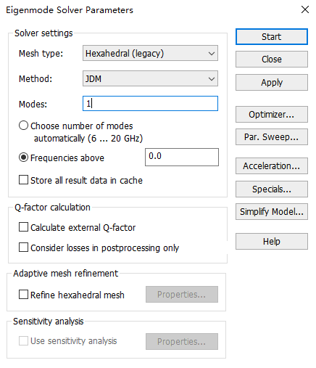Expand the Method JDM dropdown
Image resolution: width=316 pixels, height=368 pixels.
(150, 78)
